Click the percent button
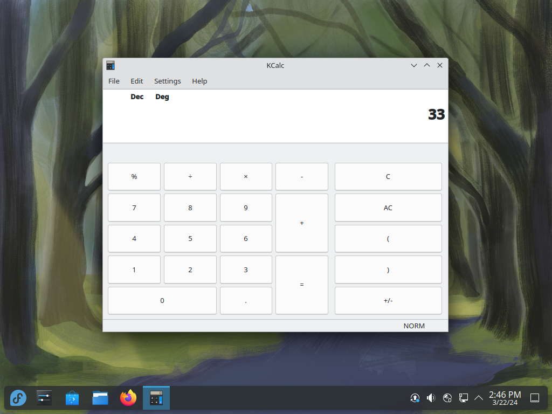The height and width of the screenshot is (414, 552). pyautogui.click(x=134, y=177)
